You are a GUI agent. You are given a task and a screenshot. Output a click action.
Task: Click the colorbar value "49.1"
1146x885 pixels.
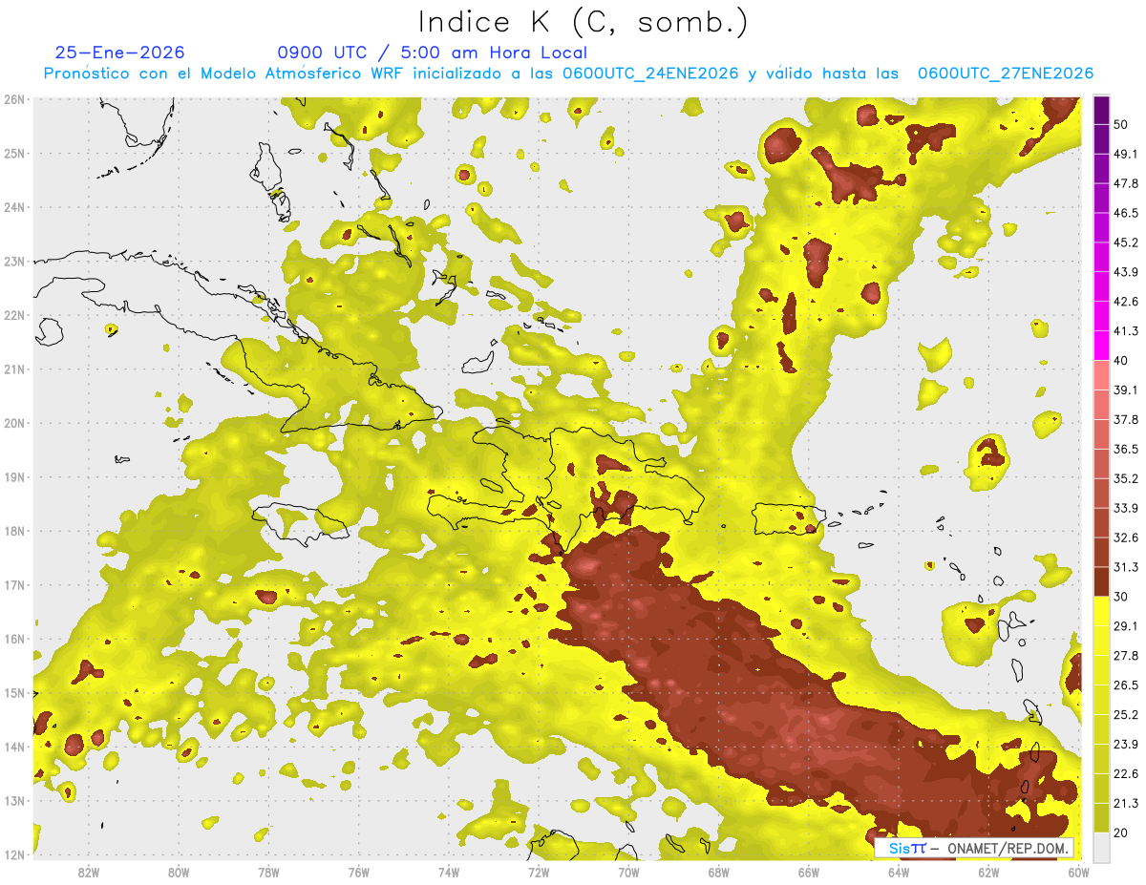click(1125, 154)
